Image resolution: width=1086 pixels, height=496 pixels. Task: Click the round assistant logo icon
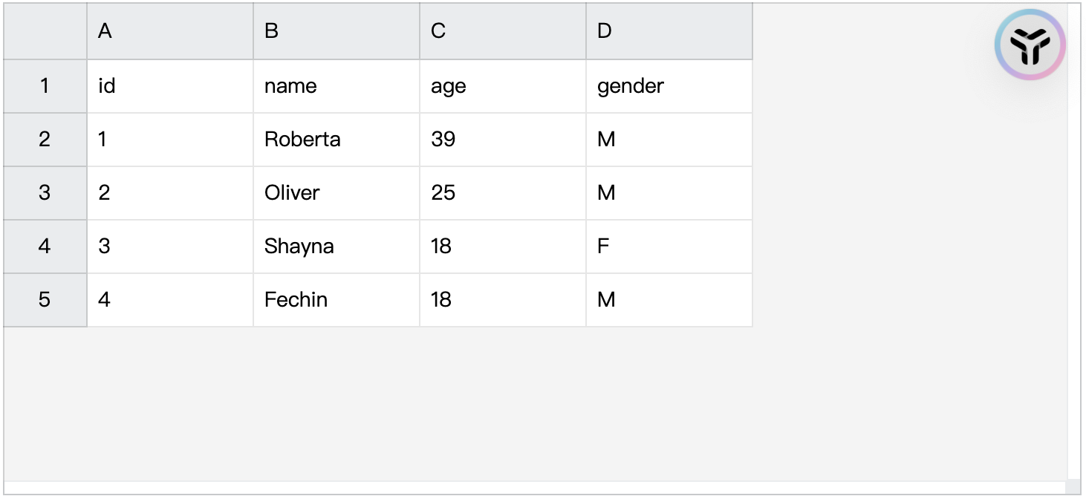pos(1030,45)
